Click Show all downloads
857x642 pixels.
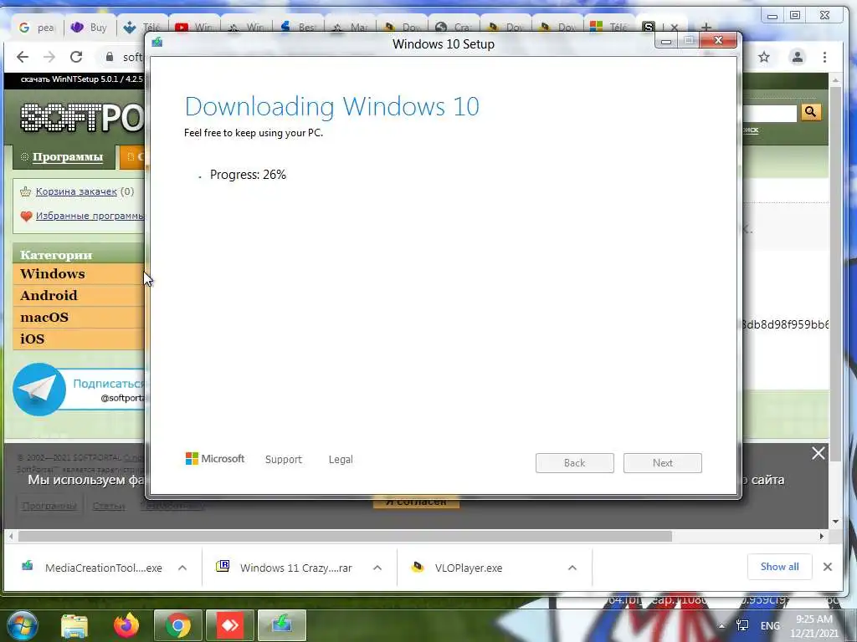coord(779,567)
